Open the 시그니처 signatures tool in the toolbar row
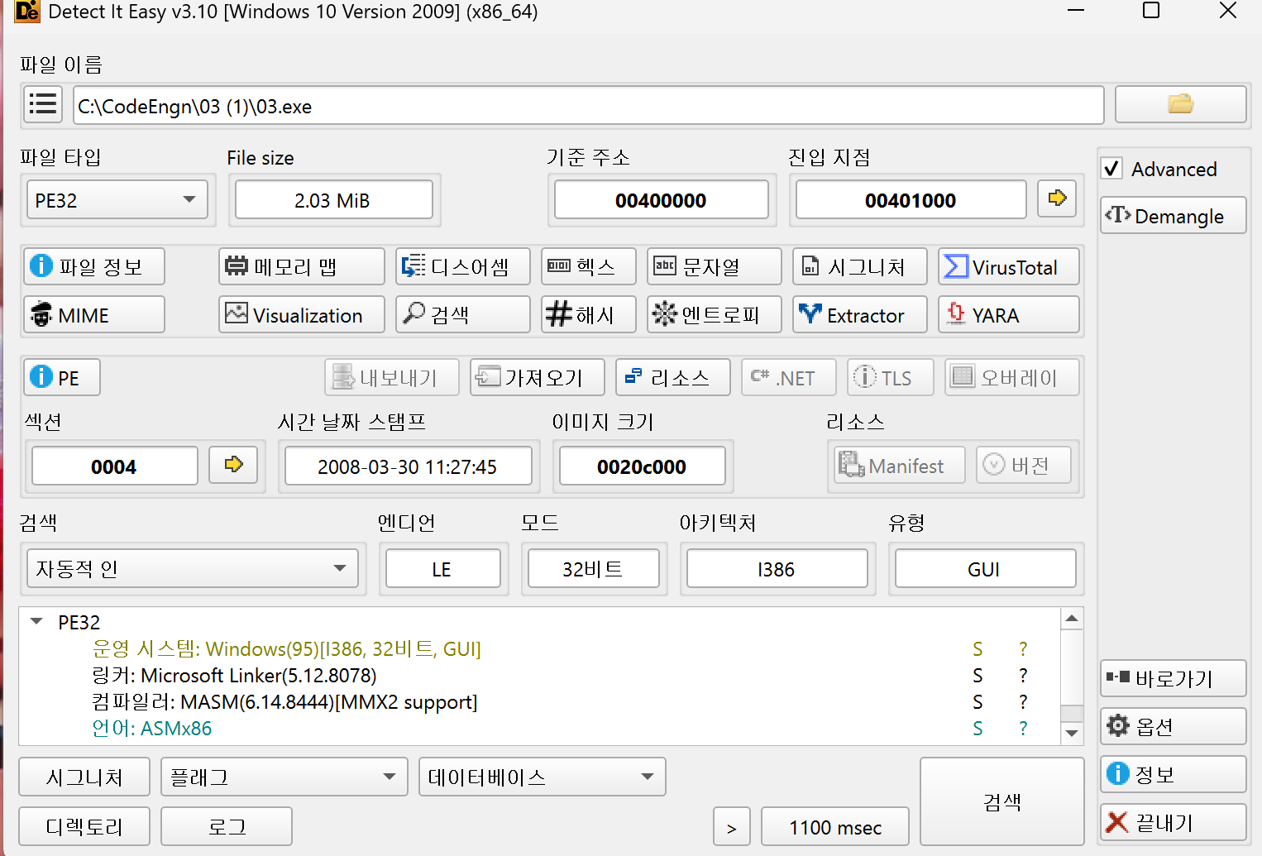This screenshot has height=856, width=1262. (x=860, y=266)
